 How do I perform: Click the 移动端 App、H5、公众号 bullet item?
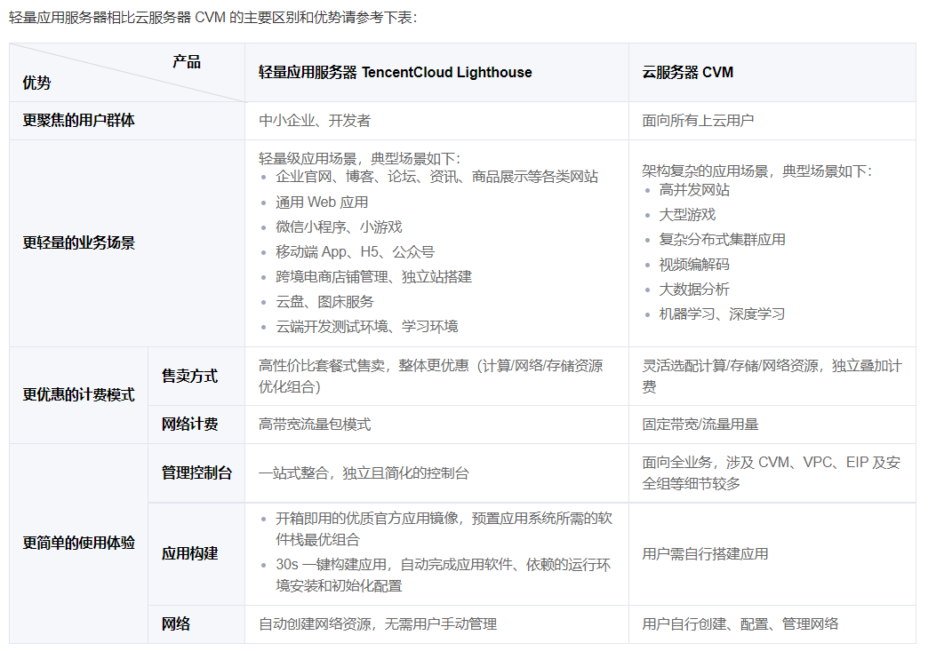click(355, 252)
